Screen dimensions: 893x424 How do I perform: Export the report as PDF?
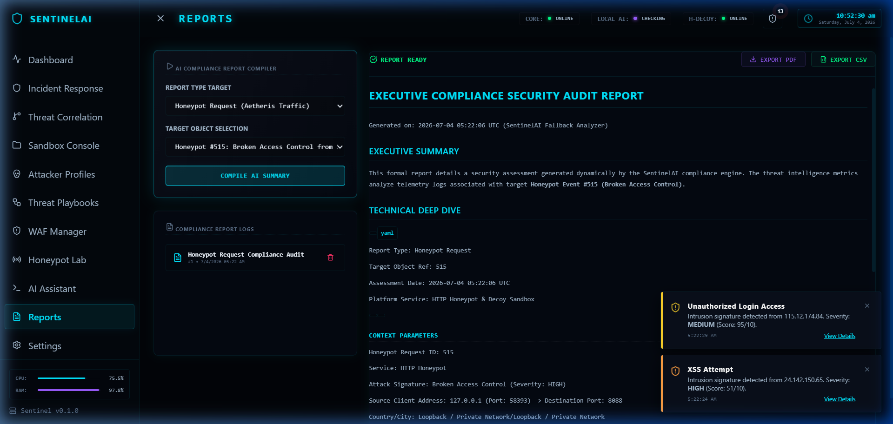click(773, 60)
